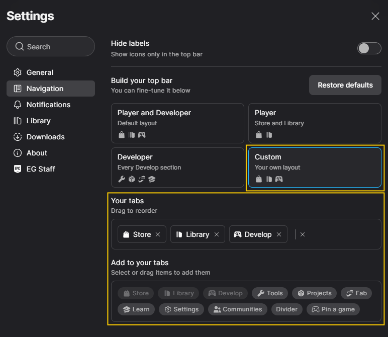Click the graduation cap icon on Developer card
The height and width of the screenshot is (337, 388).
[152, 179]
